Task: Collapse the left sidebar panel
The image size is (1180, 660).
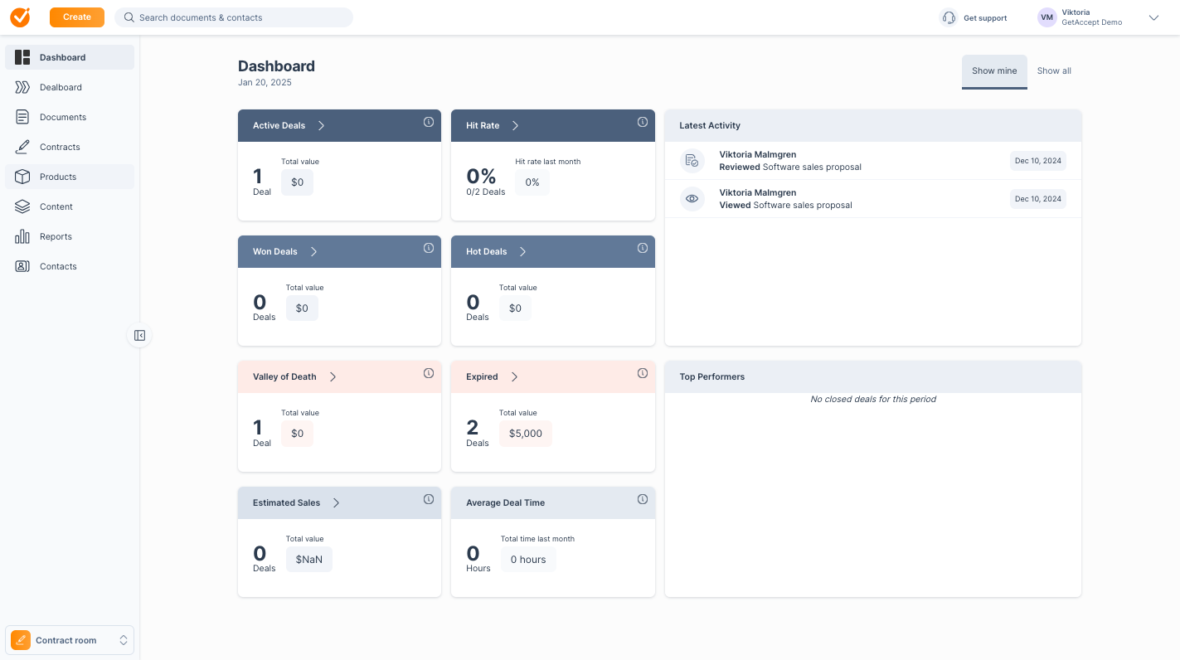Action: (x=139, y=335)
